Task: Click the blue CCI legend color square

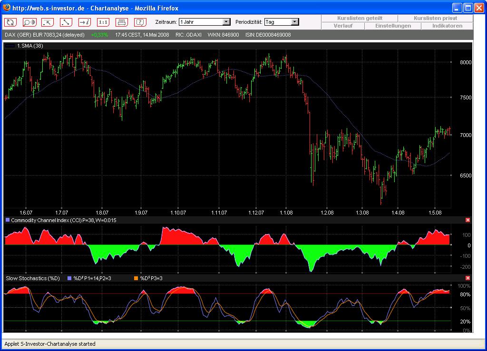Action: tap(8, 220)
